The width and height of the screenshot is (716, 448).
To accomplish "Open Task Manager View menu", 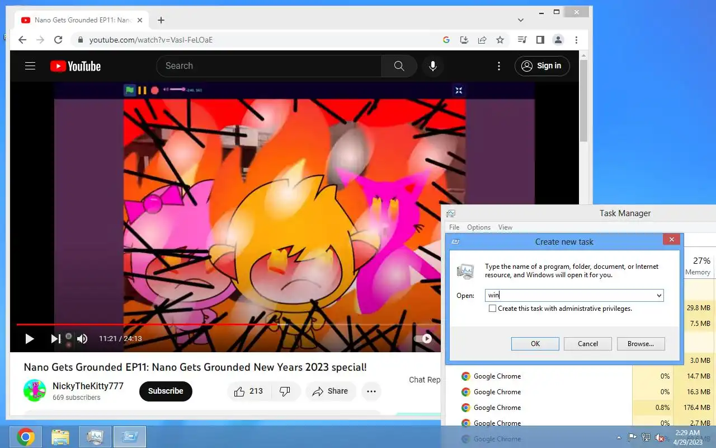I will (505, 227).
